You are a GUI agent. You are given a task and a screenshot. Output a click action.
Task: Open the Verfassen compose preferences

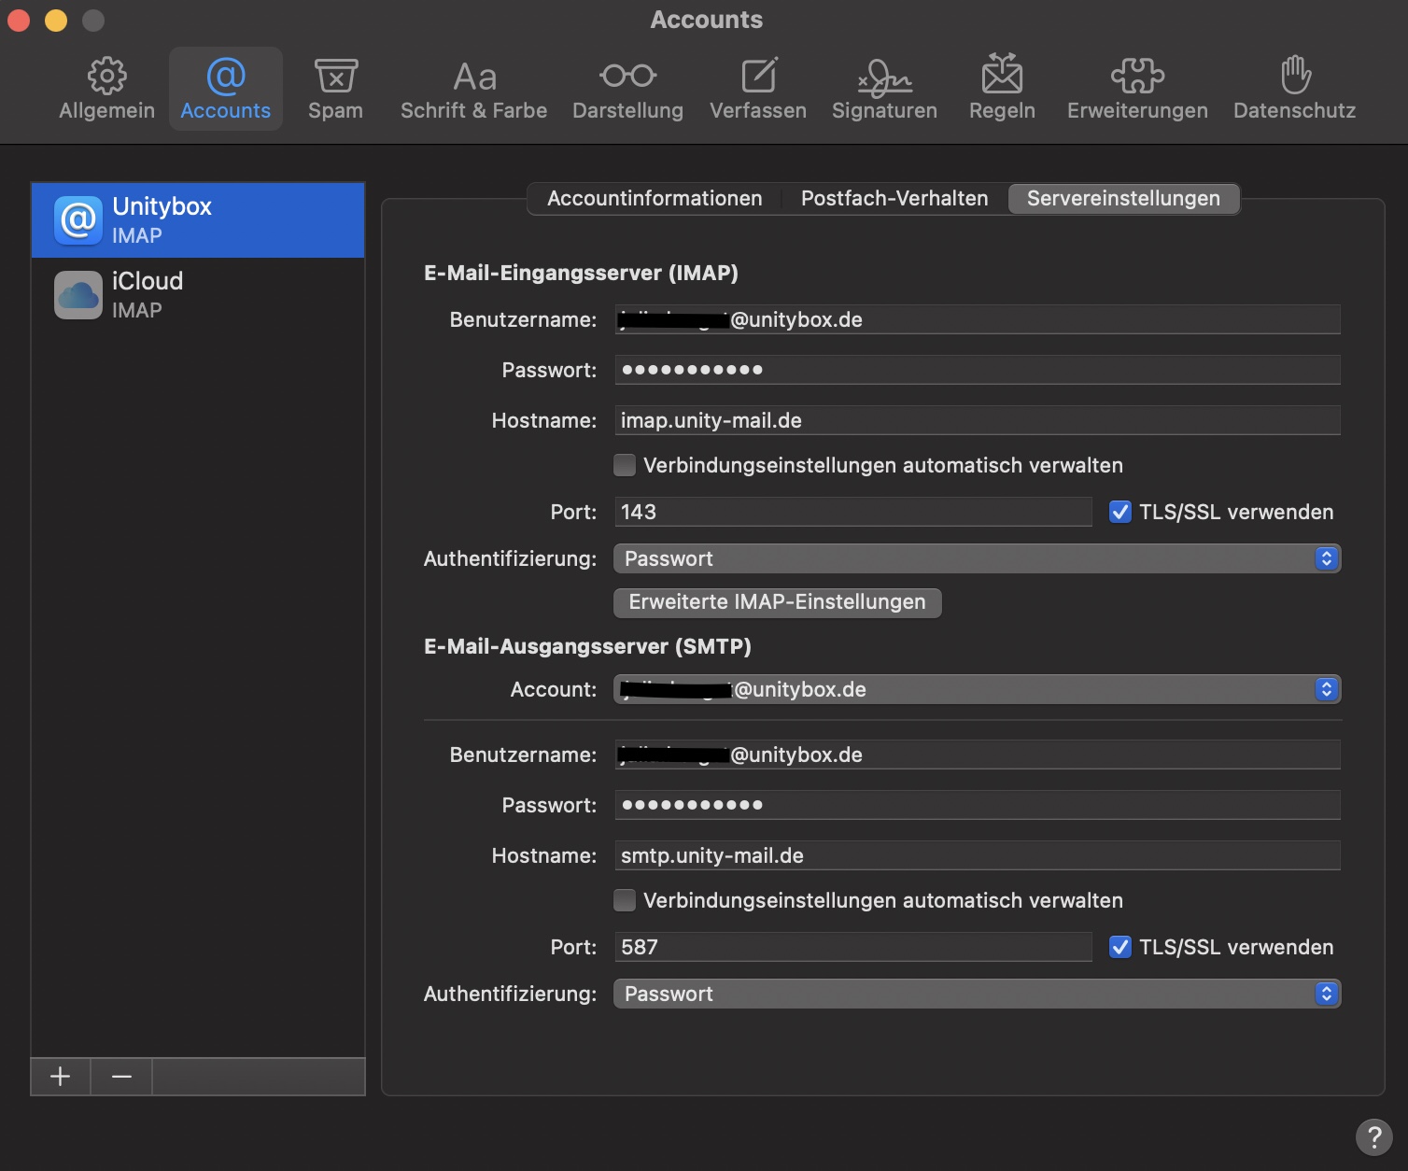tap(757, 90)
